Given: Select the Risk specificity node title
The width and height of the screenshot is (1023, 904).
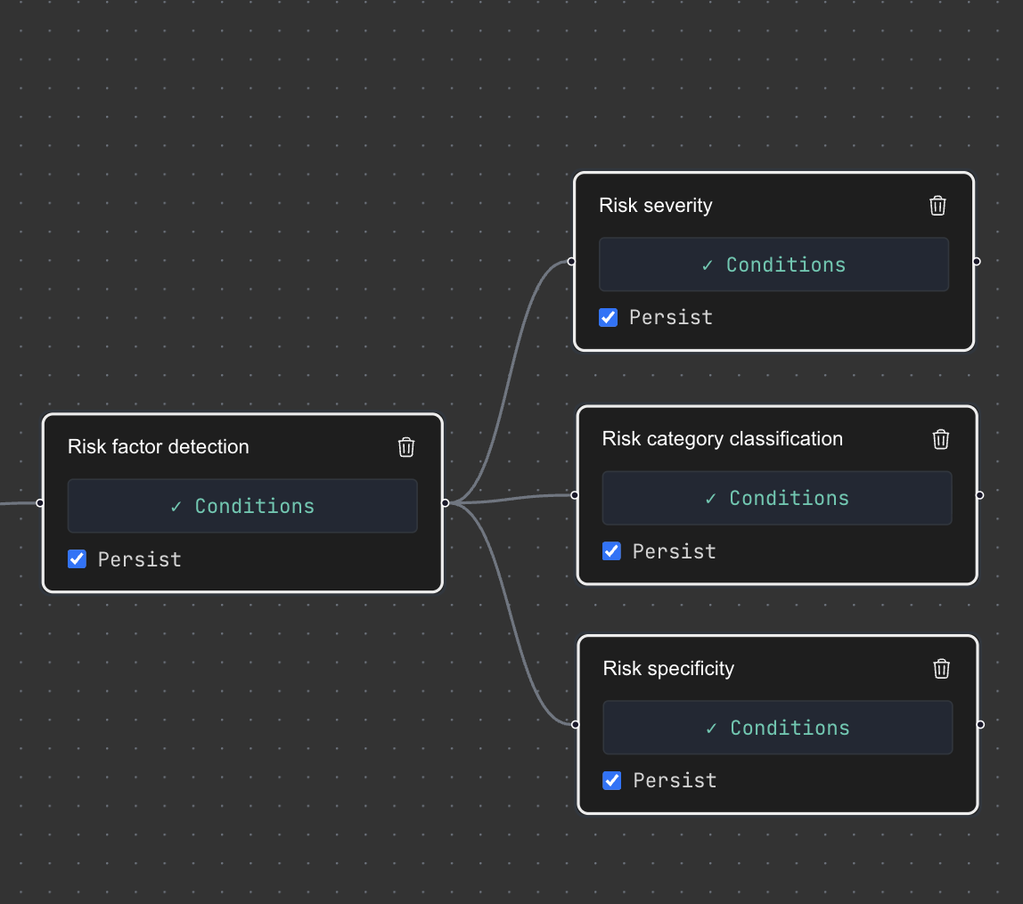Looking at the screenshot, I should coord(668,669).
